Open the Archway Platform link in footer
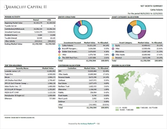Viewport: 167px width, 129px height. click(x=88, y=124)
